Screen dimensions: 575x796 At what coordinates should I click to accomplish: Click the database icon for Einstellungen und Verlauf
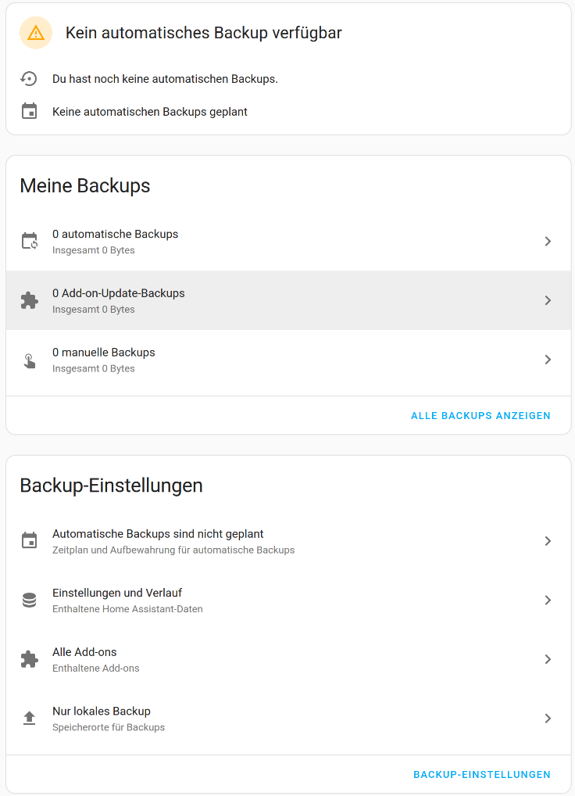[x=29, y=601]
